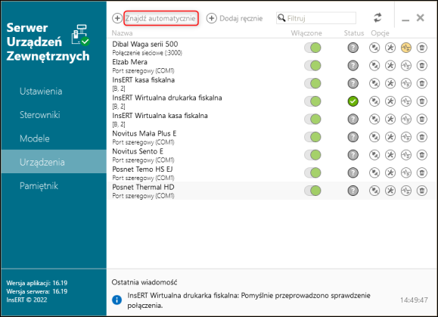The height and width of the screenshot is (317, 438).
Task: Delete the Posnet Thermal HD device
Action: [422, 191]
